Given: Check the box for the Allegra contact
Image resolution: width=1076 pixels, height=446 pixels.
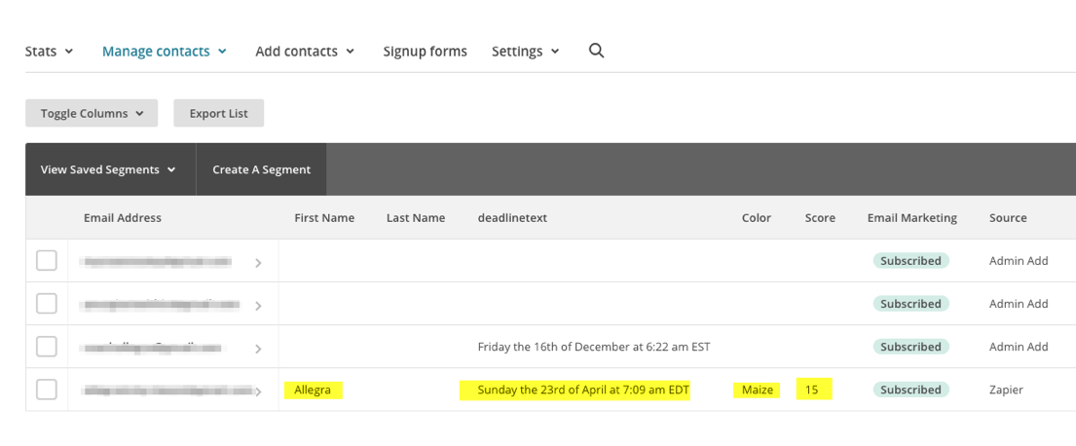Looking at the screenshot, I should coord(47,390).
